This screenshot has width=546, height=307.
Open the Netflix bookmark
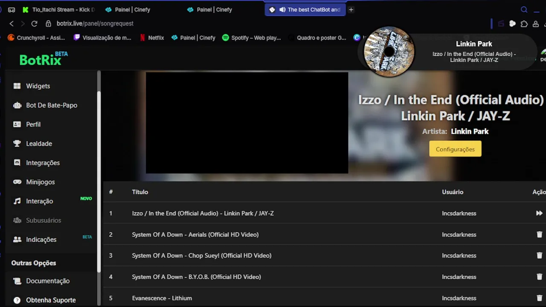click(x=152, y=38)
